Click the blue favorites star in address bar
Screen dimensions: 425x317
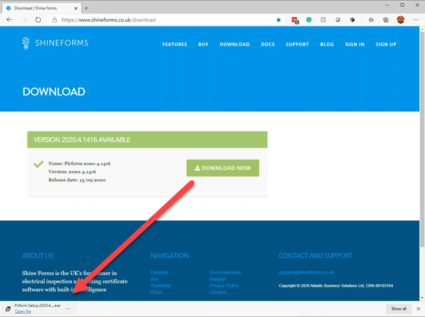pyautogui.click(x=278, y=20)
